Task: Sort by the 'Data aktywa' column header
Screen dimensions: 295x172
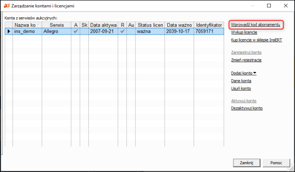Action: pos(103,25)
